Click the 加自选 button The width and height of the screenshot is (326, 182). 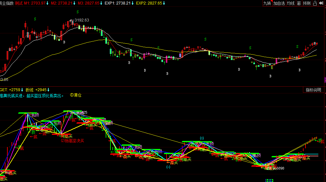(279, 3)
